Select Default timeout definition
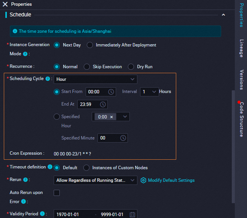The width and height of the screenshot is (247, 218). pos(57,168)
